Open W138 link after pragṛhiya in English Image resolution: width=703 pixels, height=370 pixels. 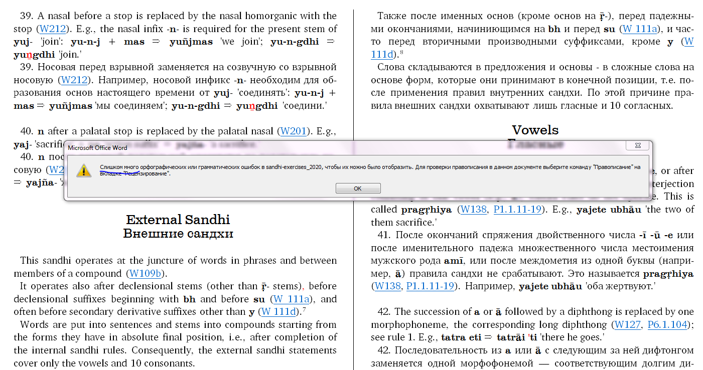click(x=473, y=210)
